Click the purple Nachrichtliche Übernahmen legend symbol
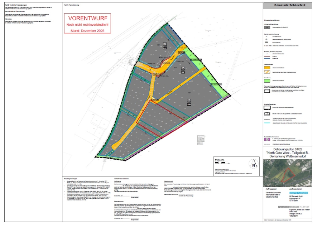 coord(267,139)
